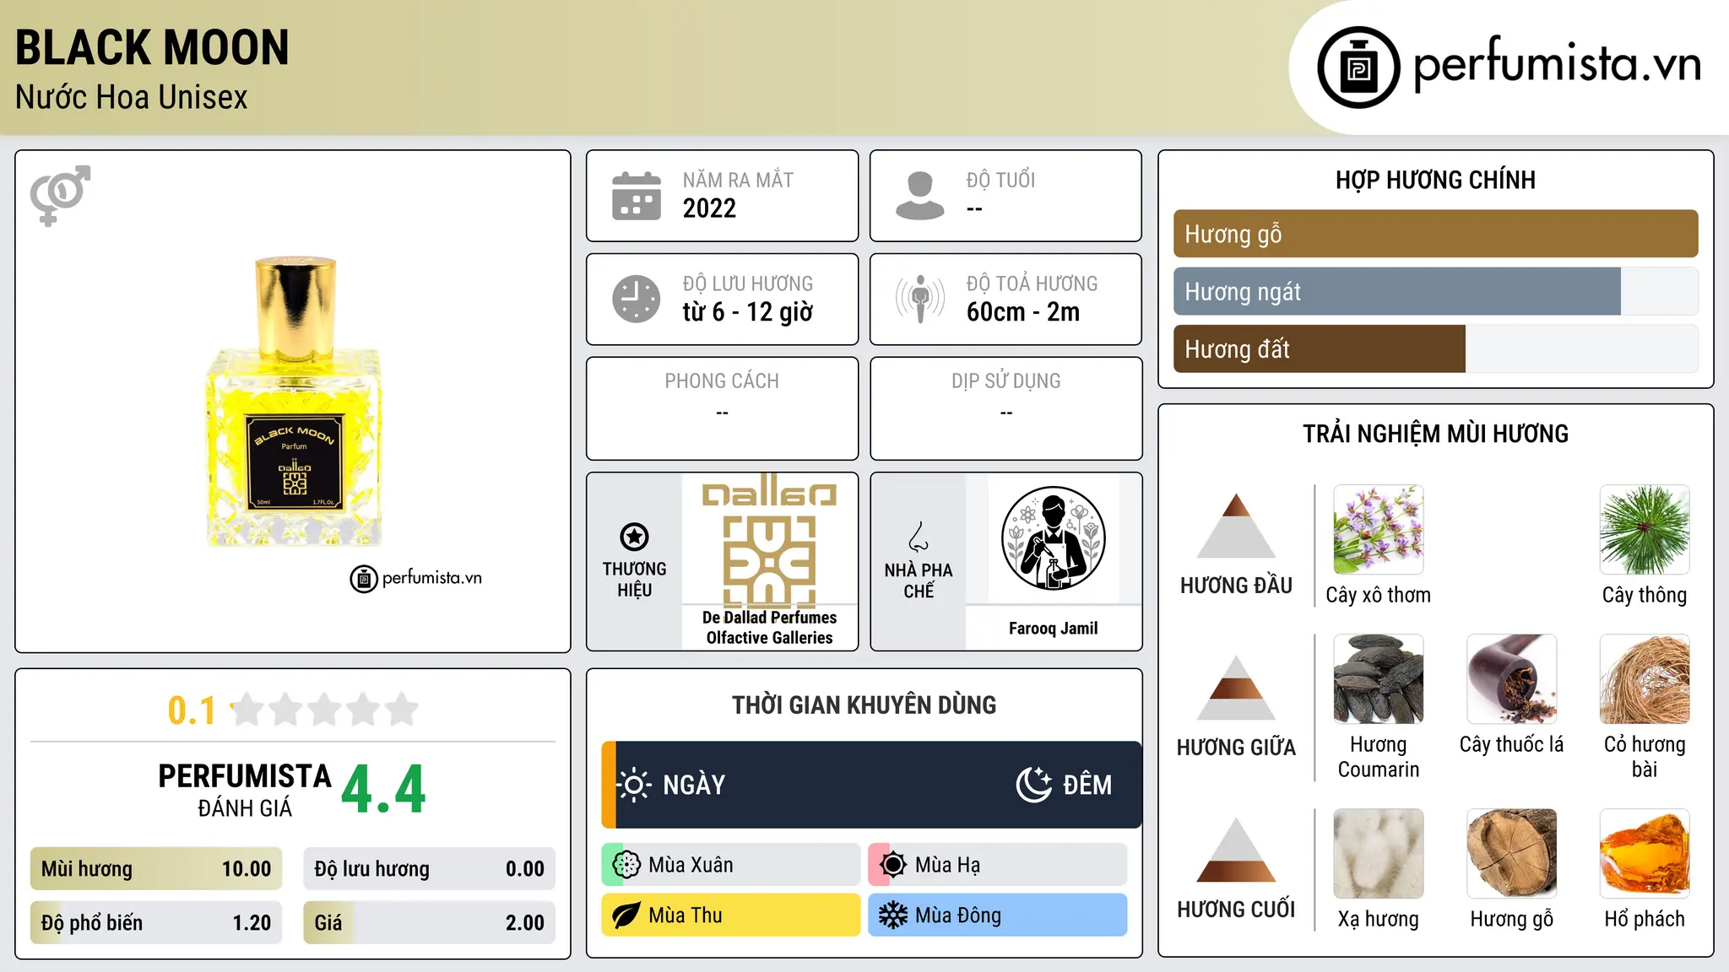
Task: Click the release year value 2022
Action: pyautogui.click(x=709, y=208)
